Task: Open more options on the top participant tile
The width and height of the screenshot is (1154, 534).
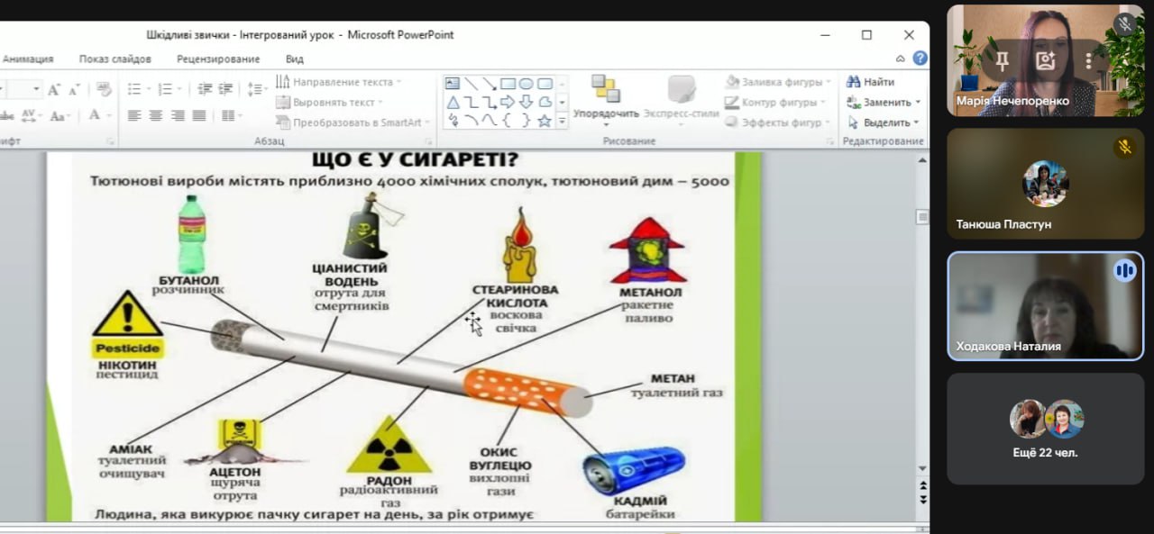Action: click(x=1088, y=61)
